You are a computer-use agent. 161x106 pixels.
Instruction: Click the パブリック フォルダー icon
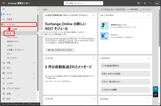[4, 88]
